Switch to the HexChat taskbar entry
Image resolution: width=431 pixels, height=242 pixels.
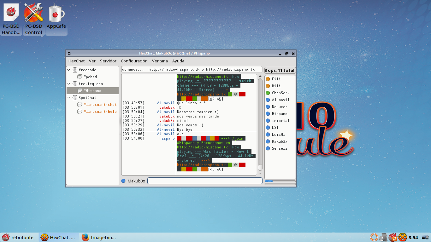(59, 237)
